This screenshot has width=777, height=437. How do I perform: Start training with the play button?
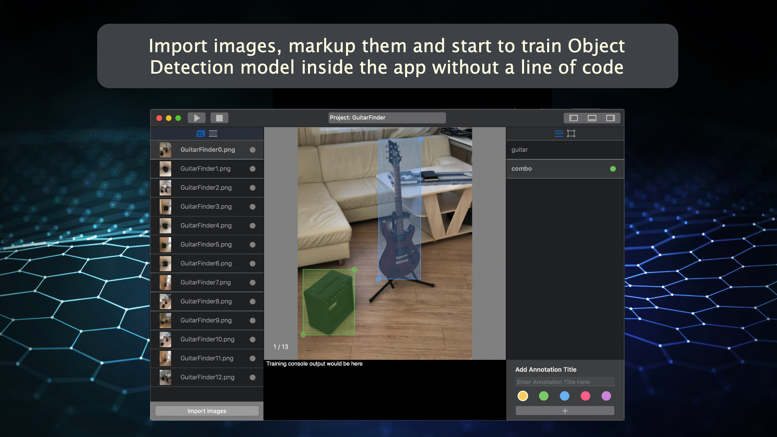coord(197,118)
